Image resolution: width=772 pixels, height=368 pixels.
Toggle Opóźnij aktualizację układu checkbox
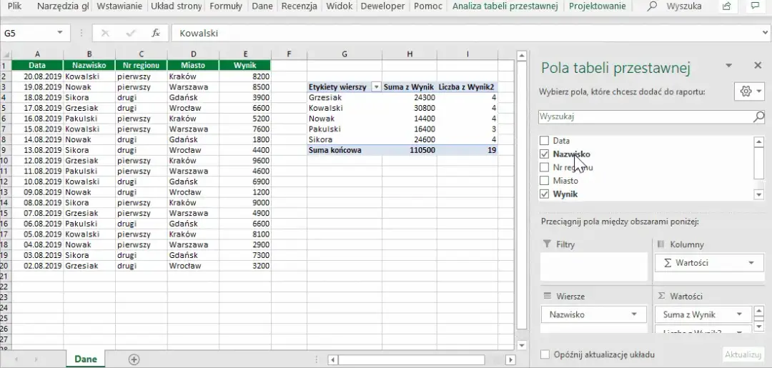point(545,354)
